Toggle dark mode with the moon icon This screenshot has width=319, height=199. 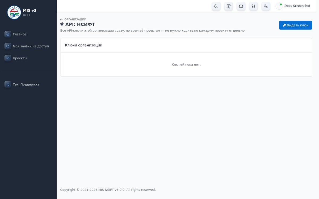[216, 6]
